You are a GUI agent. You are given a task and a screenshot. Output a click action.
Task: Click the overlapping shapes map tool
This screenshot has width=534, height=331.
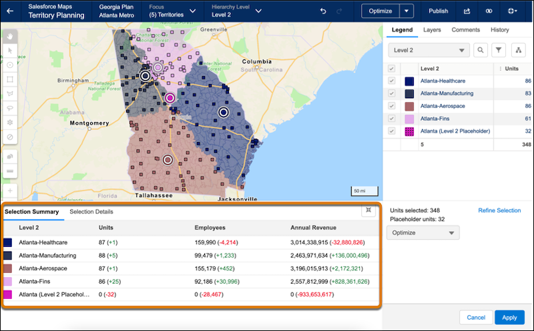coord(10,157)
